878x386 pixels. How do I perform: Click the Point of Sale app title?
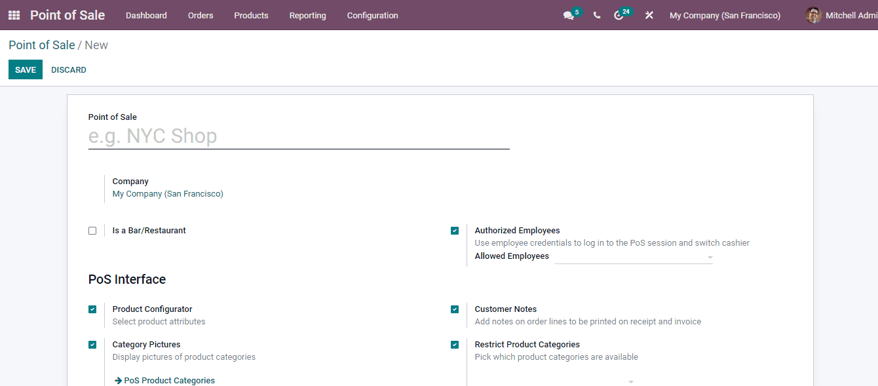(x=67, y=14)
